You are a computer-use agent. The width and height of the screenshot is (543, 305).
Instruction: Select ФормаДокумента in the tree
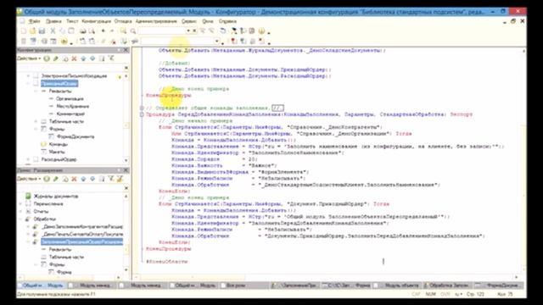tap(76, 136)
